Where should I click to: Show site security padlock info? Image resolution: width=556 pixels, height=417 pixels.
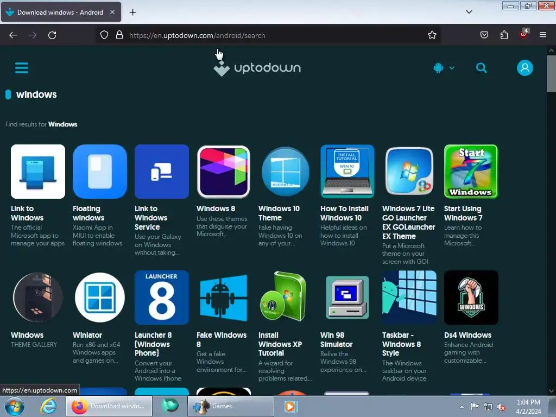click(119, 35)
